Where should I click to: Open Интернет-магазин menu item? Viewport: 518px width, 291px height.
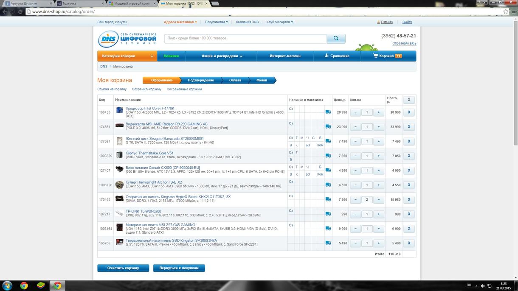[285, 56]
